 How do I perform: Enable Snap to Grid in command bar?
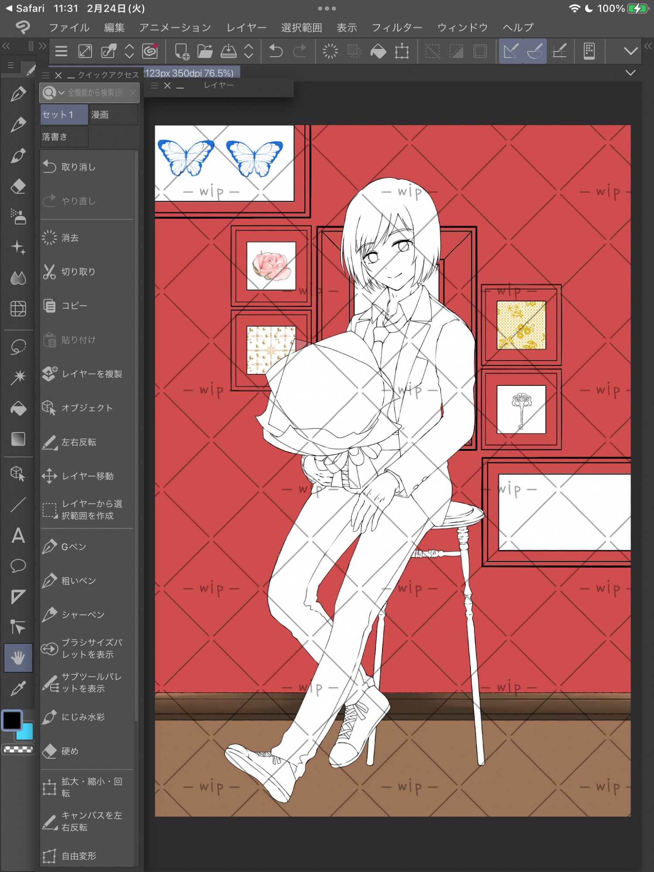coord(559,51)
